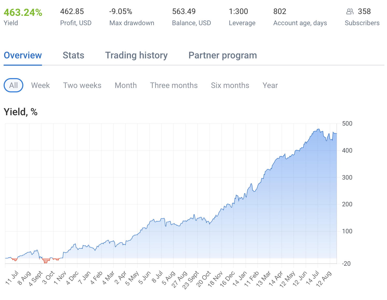Click the Profit, USD label
Screen dimensions: 387x300
[x=76, y=23]
